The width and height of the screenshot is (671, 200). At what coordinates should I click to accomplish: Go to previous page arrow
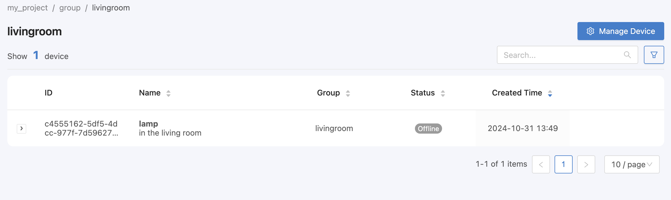[541, 164]
